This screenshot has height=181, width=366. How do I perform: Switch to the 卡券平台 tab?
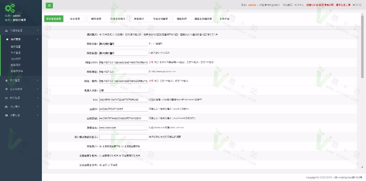click(x=224, y=19)
